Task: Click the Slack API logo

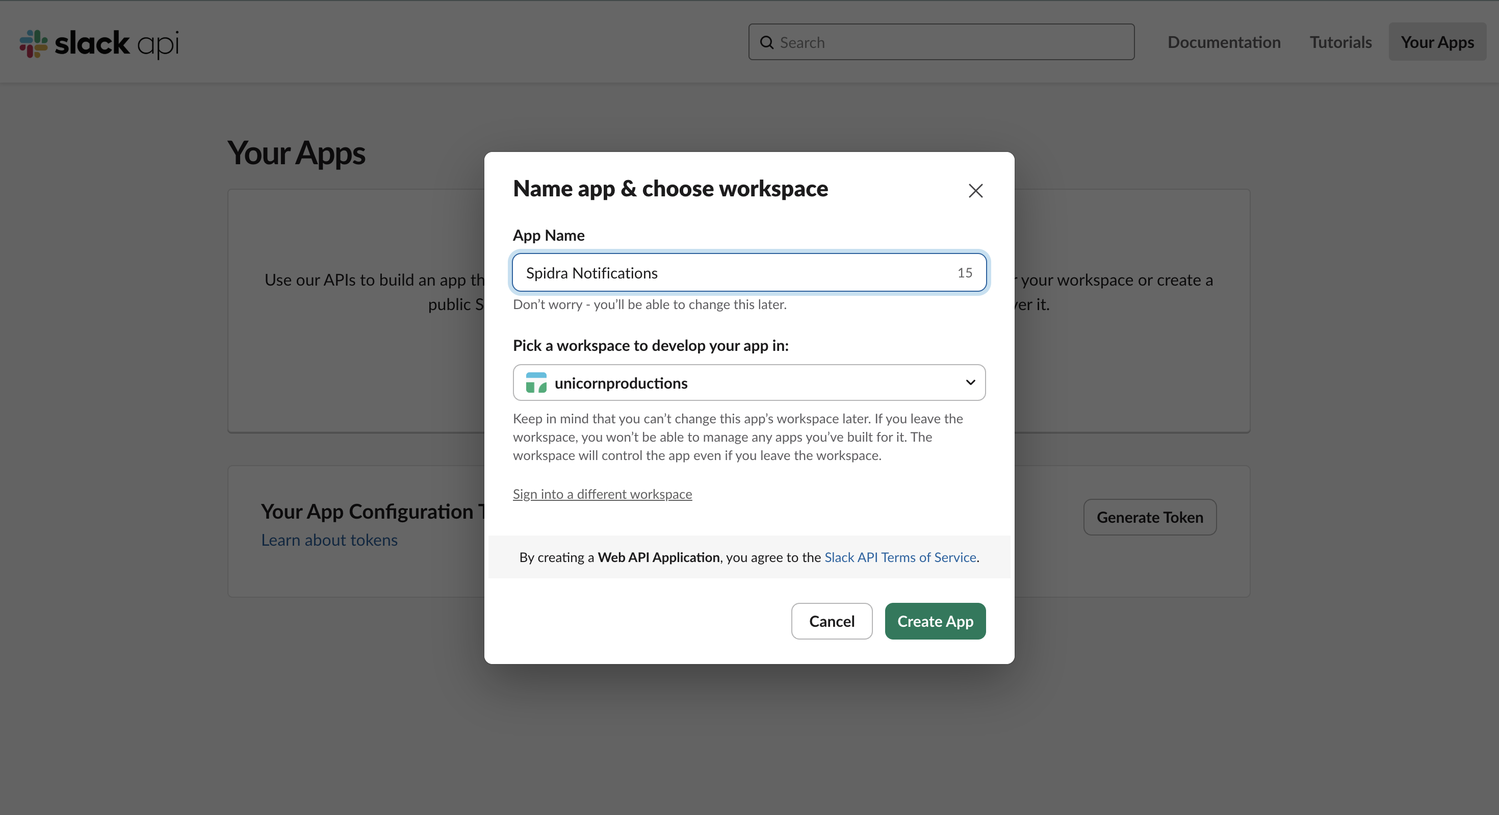Action: (x=99, y=43)
